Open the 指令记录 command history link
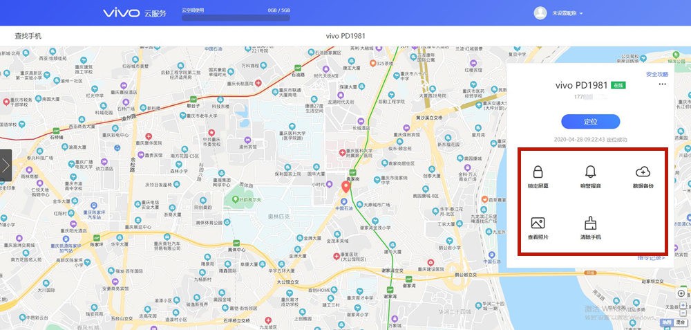The height and width of the screenshot is (330, 691). coord(652,258)
